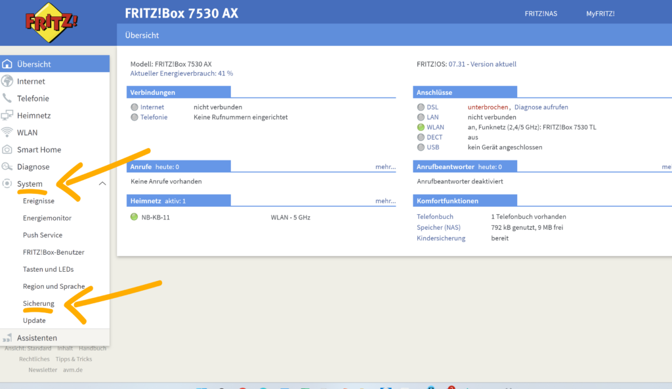Image resolution: width=672 pixels, height=389 pixels.
Task: Click 'mehr...' in the Heimnetz section
Action: click(x=386, y=201)
